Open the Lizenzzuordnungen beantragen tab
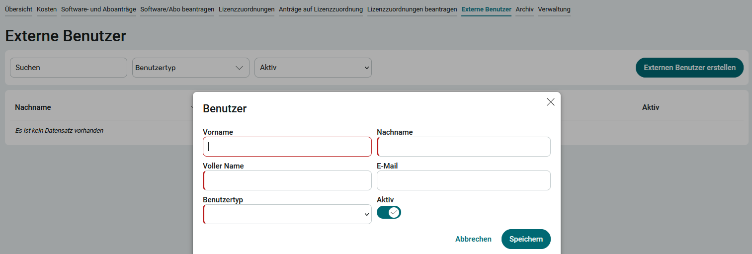 click(x=412, y=9)
